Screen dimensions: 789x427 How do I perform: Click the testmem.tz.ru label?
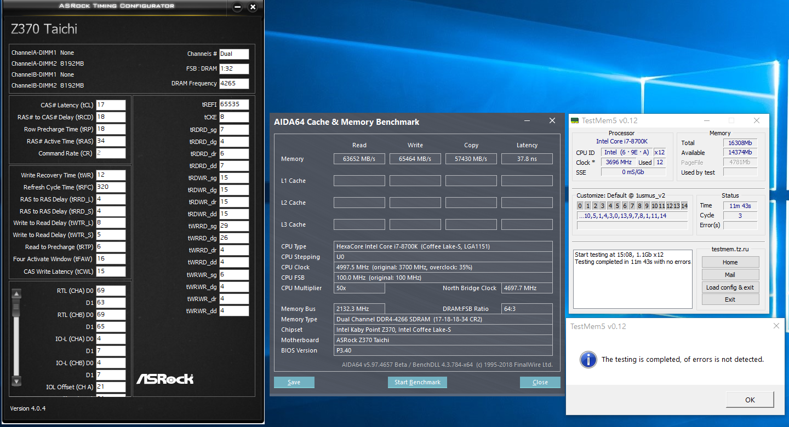[730, 249]
